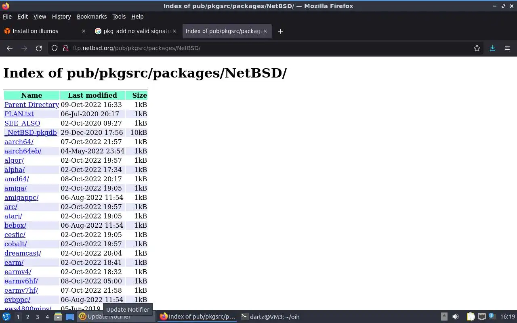This screenshot has width=517, height=323.
Task: Open the alpha/ directory
Action: 15,170
